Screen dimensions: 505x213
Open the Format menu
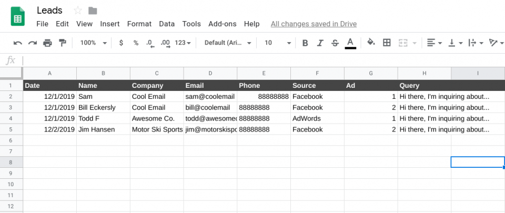coord(139,24)
